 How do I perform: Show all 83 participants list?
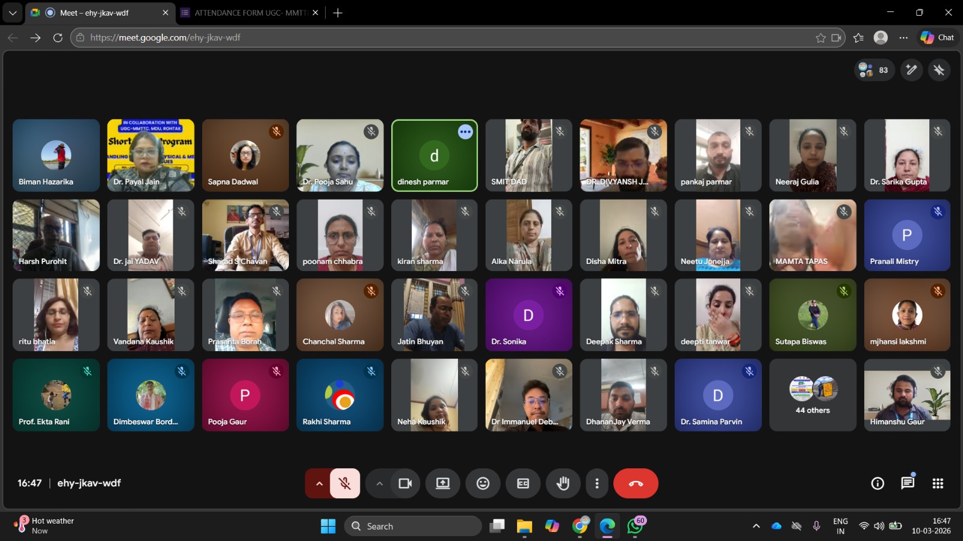[874, 70]
